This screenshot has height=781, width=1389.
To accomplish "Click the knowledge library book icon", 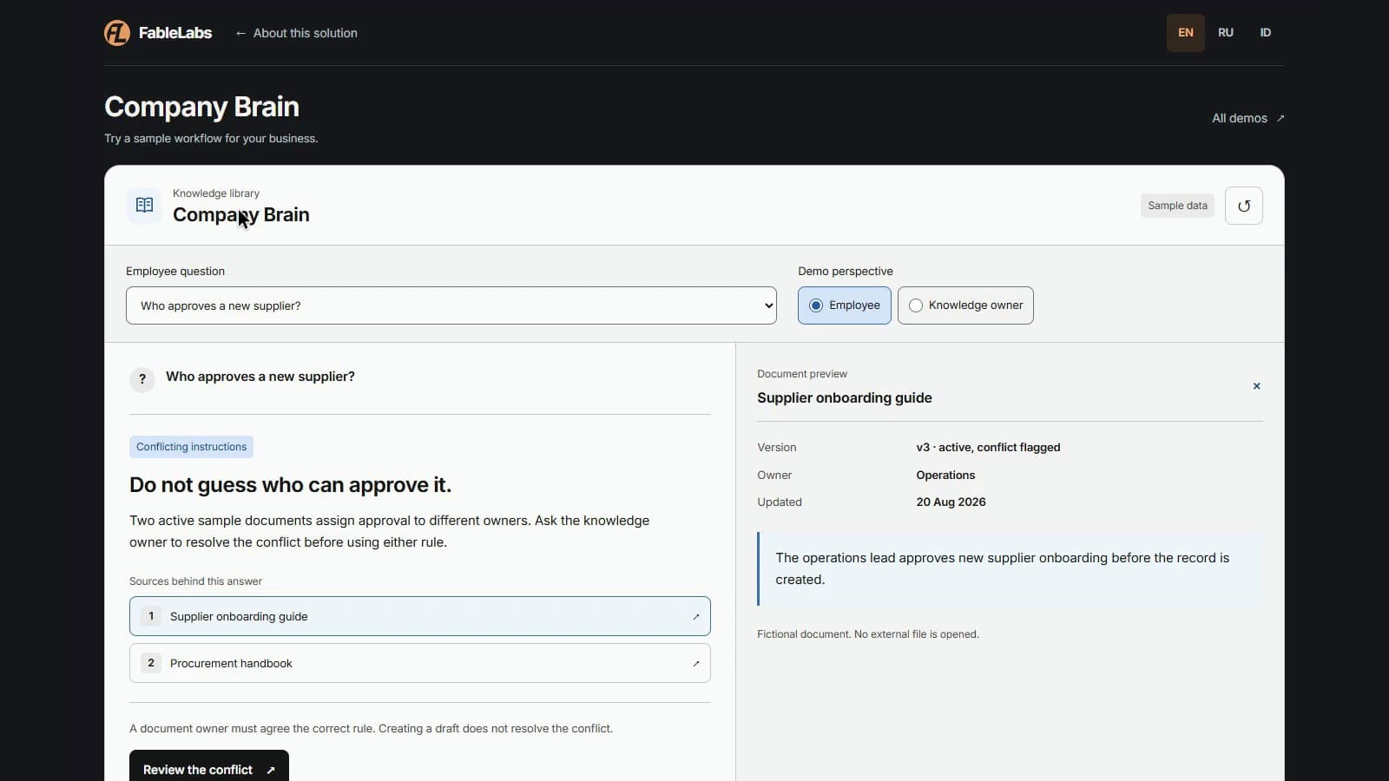I will 144,206.
